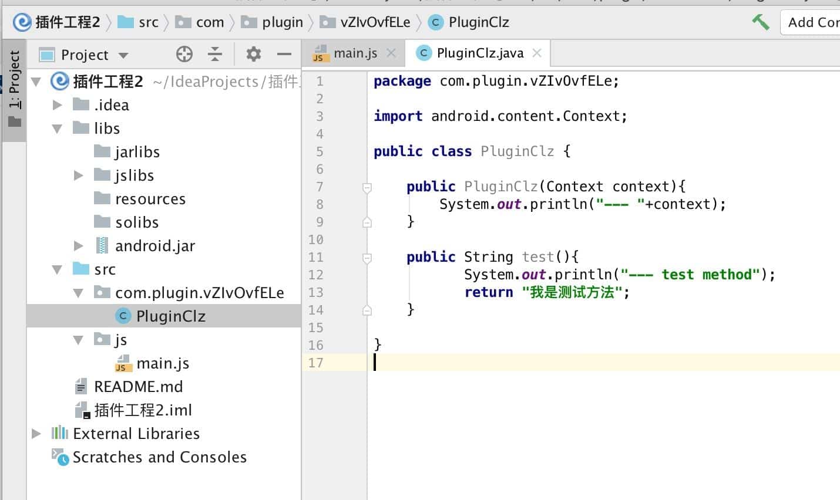Open Project panel settings gear
The image size is (840, 500).
[x=253, y=55]
